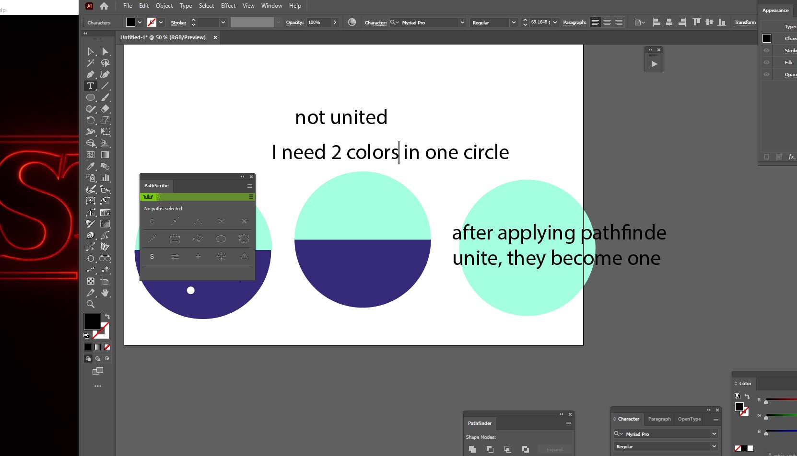Set paragraph align center
Image resolution: width=797 pixels, height=456 pixels.
tap(607, 22)
